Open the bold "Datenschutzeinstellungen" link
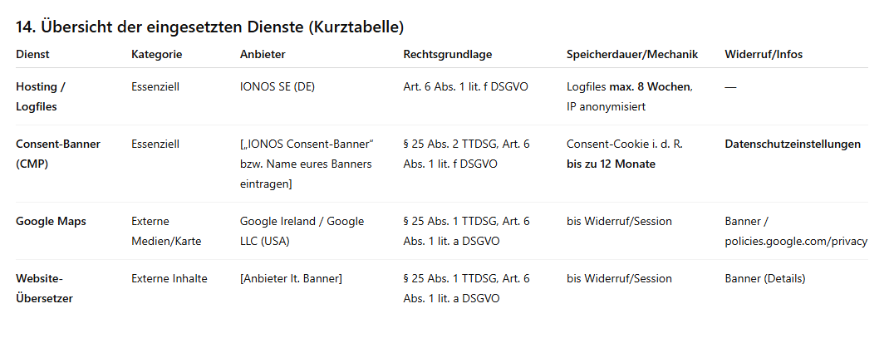889x338 pixels. (793, 145)
